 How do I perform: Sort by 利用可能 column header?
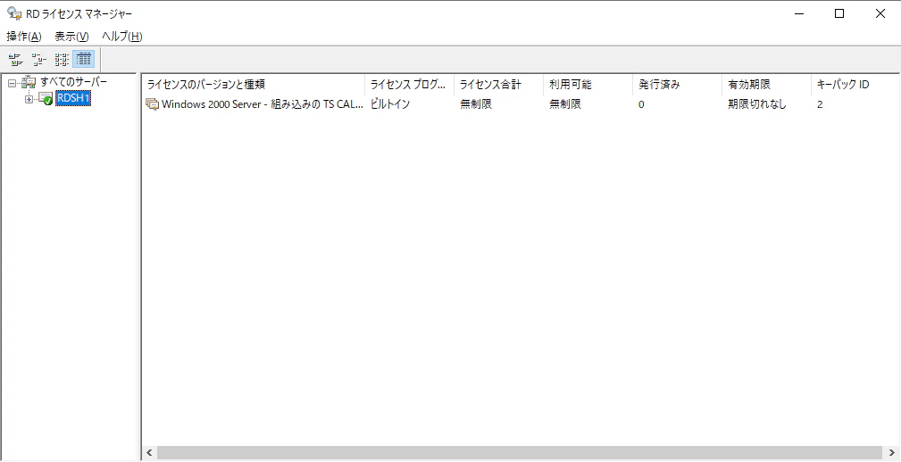tap(588, 85)
